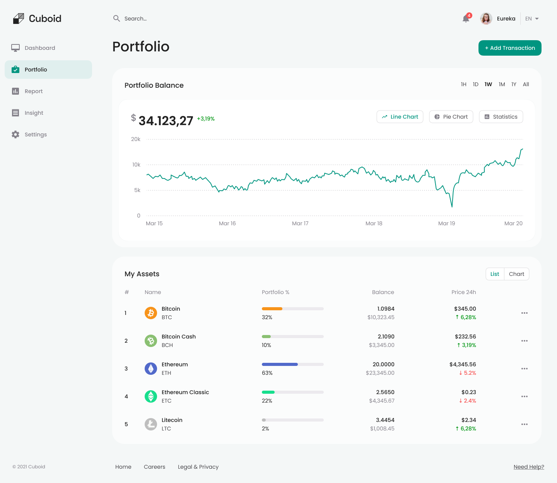Open the Insight section icon
This screenshot has width=557, height=483.
coord(15,112)
